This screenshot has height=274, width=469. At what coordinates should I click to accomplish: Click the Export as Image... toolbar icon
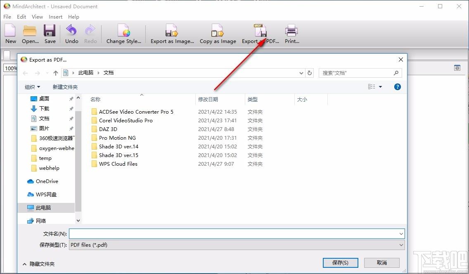point(172,34)
